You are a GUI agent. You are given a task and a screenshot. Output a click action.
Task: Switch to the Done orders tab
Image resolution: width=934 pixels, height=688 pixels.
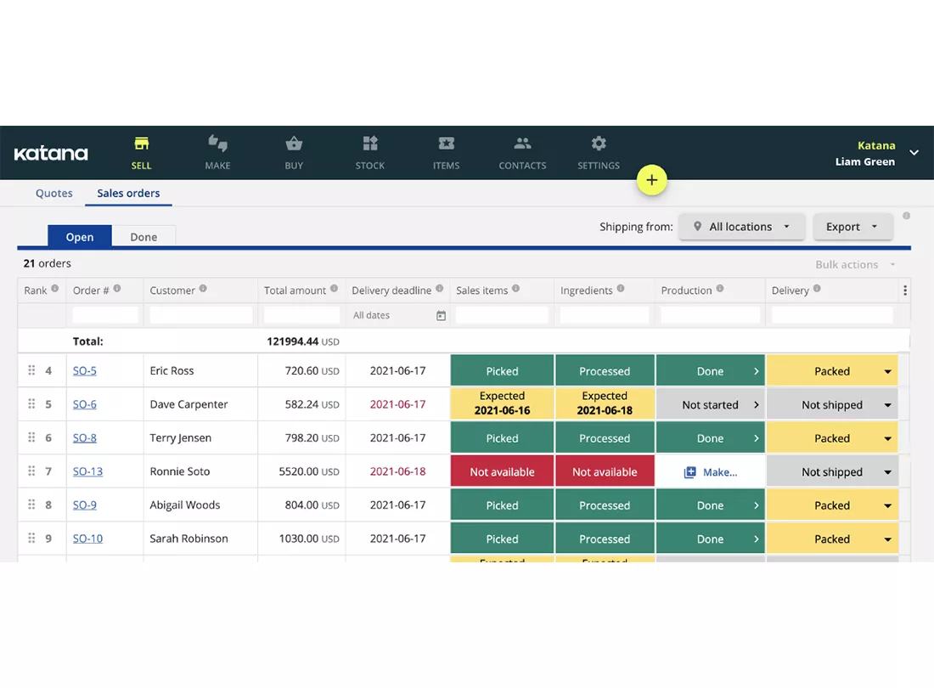(x=143, y=237)
